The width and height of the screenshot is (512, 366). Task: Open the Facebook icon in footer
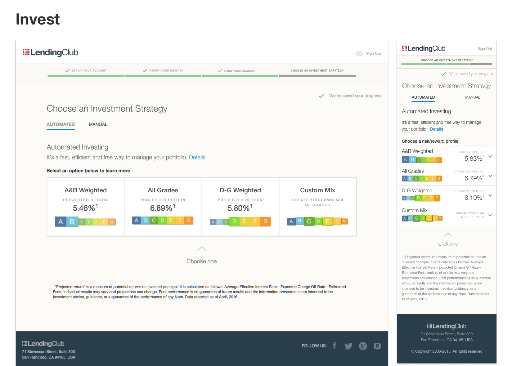(x=335, y=346)
